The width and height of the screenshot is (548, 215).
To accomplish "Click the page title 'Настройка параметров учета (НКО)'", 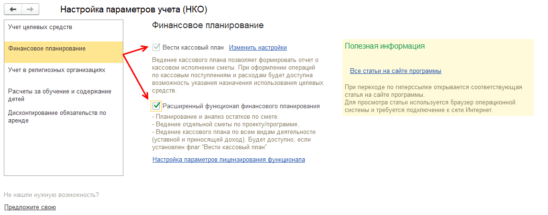I will (x=134, y=10).
